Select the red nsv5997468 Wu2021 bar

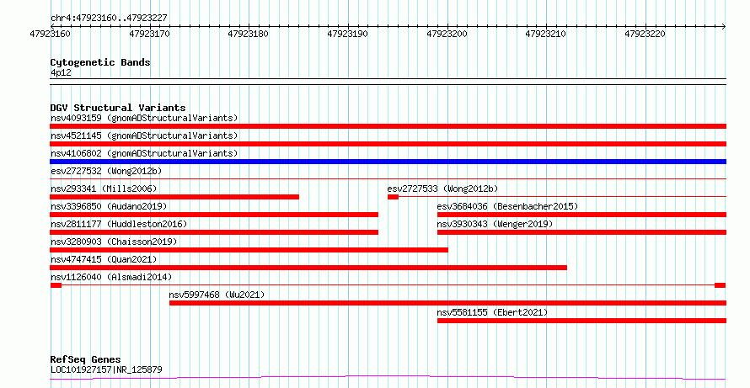coord(447,303)
